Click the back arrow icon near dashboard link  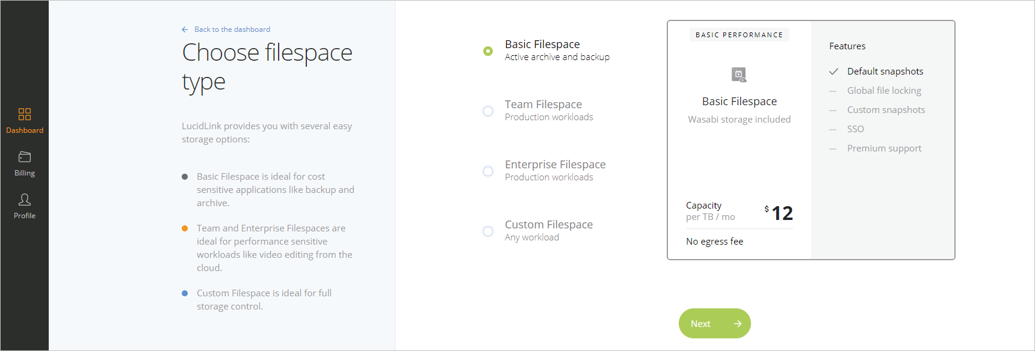(185, 29)
